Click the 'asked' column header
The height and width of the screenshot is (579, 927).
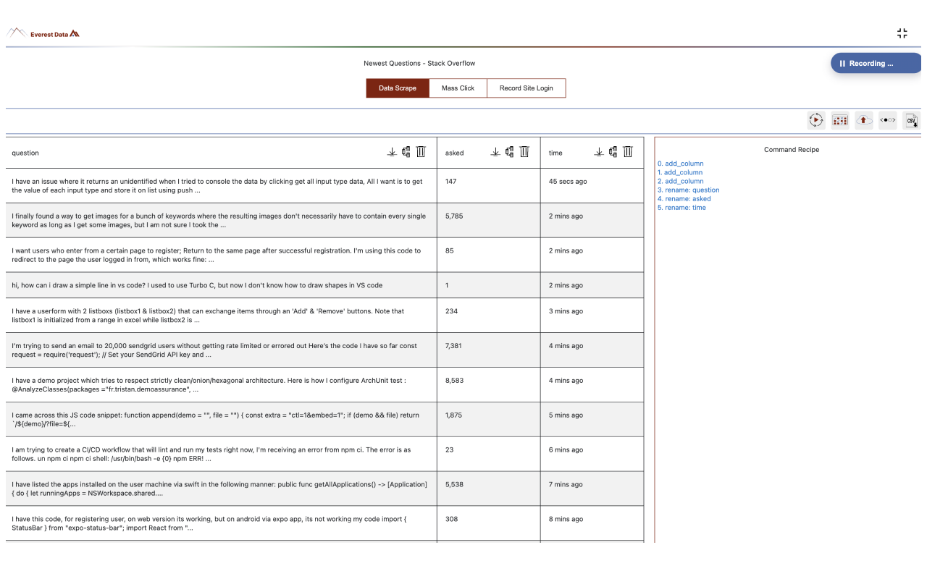click(x=454, y=153)
